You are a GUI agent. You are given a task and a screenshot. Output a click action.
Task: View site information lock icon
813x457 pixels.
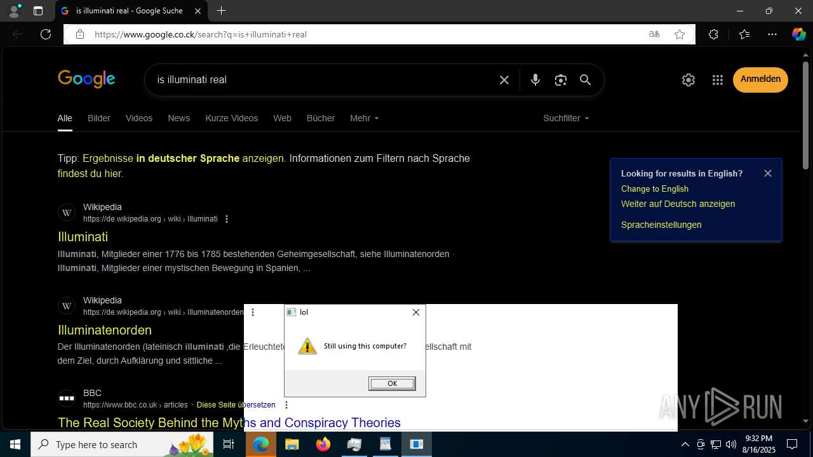tap(79, 34)
